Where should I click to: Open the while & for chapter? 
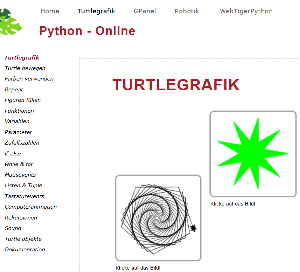click(x=19, y=164)
